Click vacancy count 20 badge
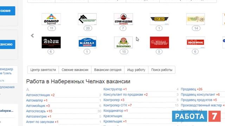Screen dimensions: 225x126 click(88, 28)
